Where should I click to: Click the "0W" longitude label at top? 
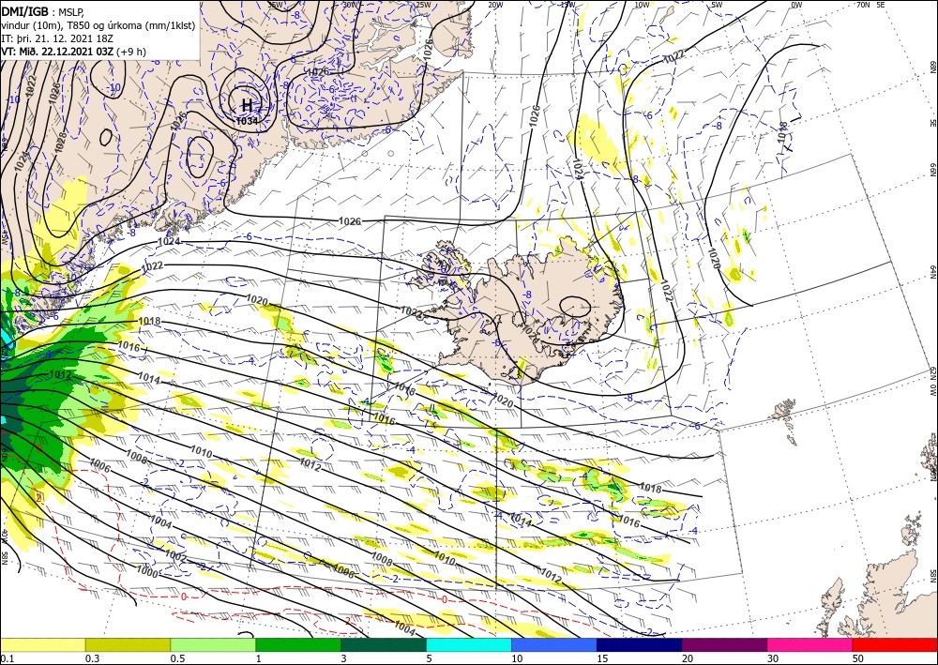(x=796, y=5)
